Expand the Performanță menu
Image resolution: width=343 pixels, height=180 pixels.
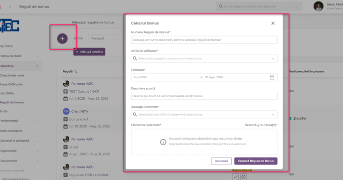click(x=37, y=121)
